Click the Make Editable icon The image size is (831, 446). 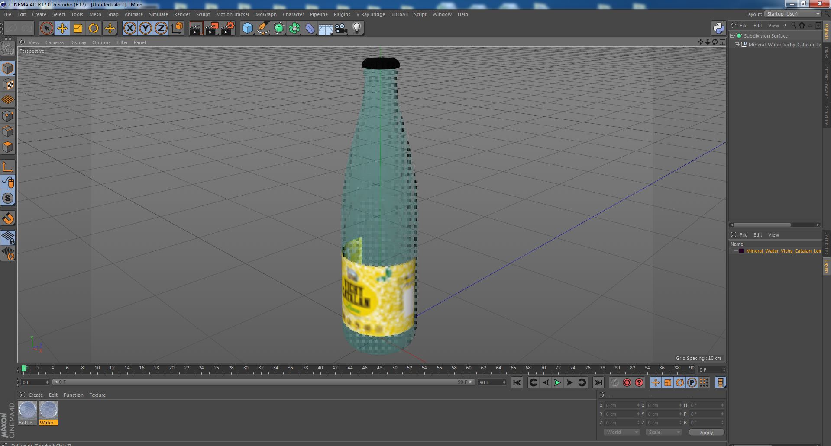pos(8,49)
